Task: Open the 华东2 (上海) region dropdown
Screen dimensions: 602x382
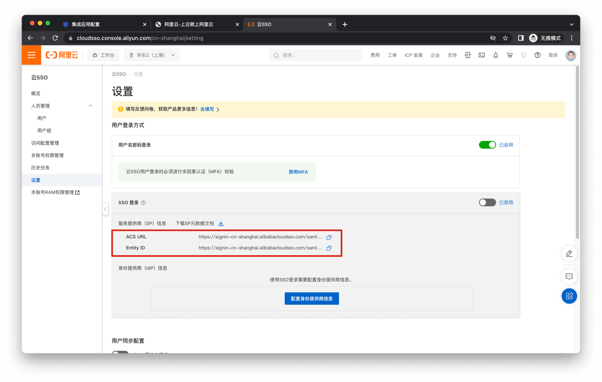Action: (152, 55)
